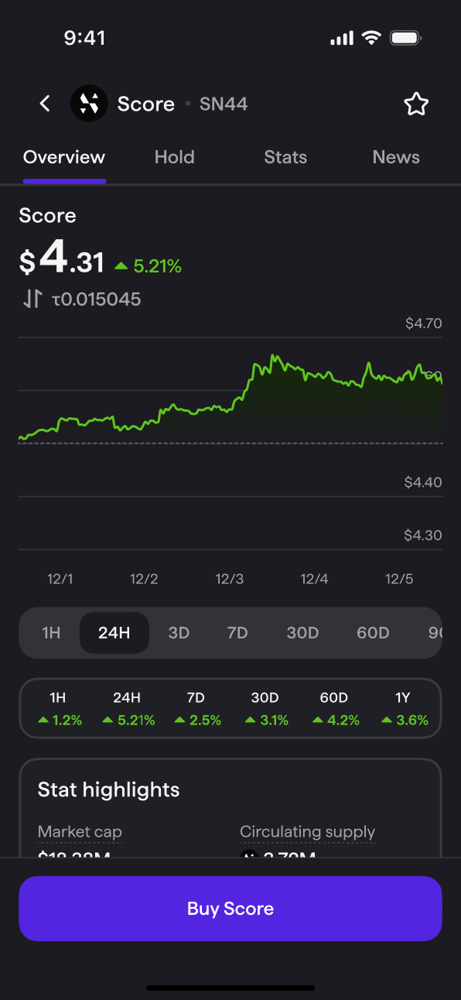
Task: Tap the Market cap label
Action: [80, 832]
